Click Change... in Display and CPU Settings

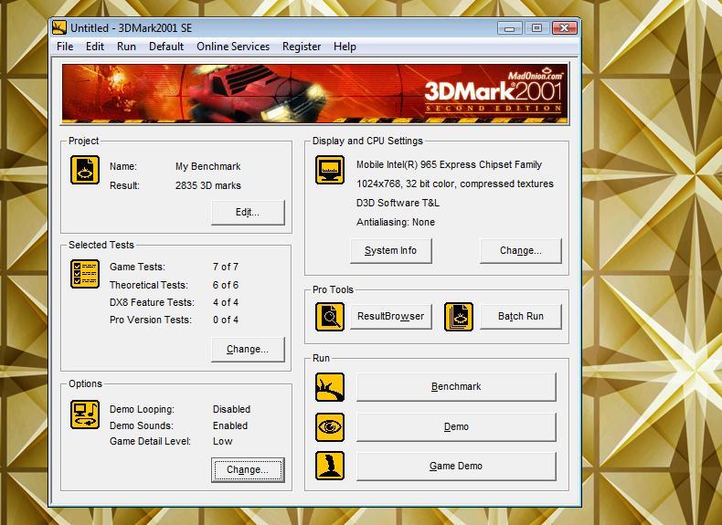pyautogui.click(x=520, y=250)
